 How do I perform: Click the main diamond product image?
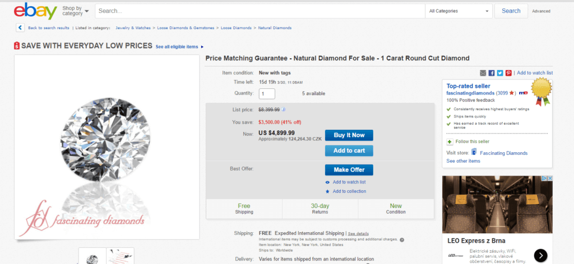tap(107, 147)
